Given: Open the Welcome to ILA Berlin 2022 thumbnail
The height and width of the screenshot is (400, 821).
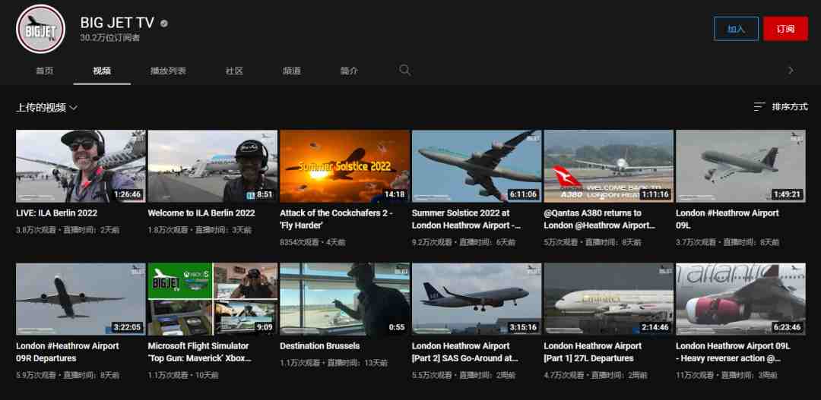Looking at the screenshot, I should pyautogui.click(x=213, y=165).
